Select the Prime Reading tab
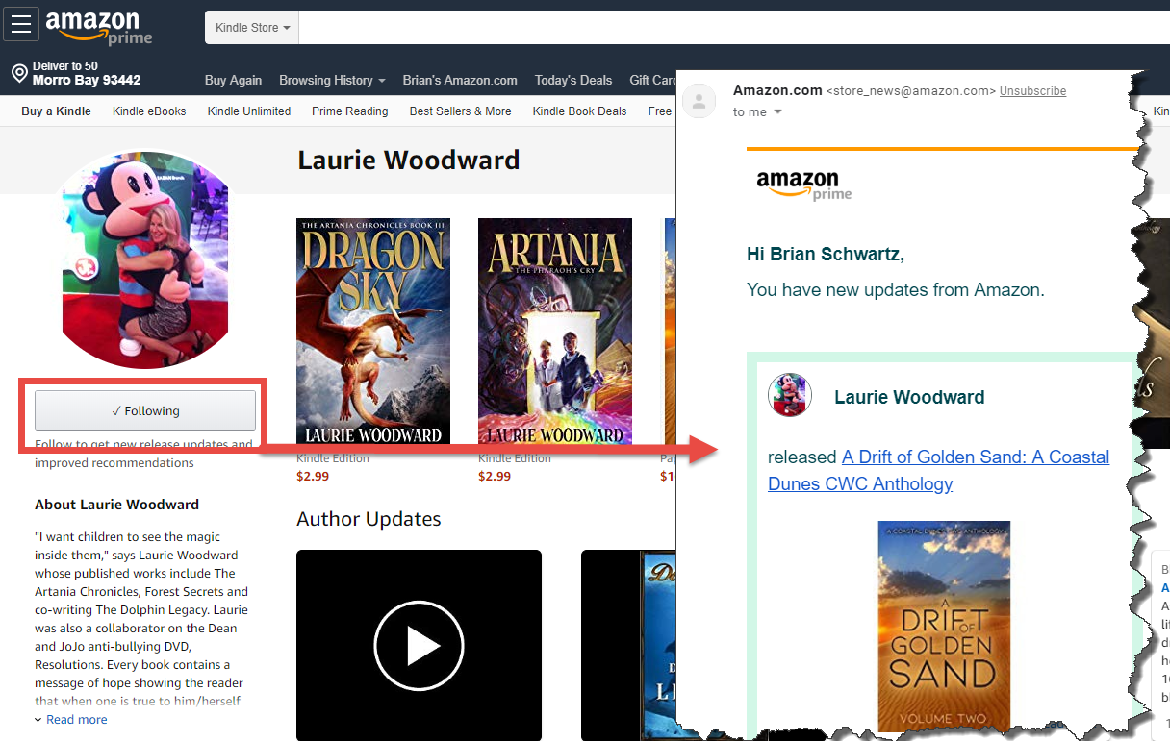 pos(350,111)
